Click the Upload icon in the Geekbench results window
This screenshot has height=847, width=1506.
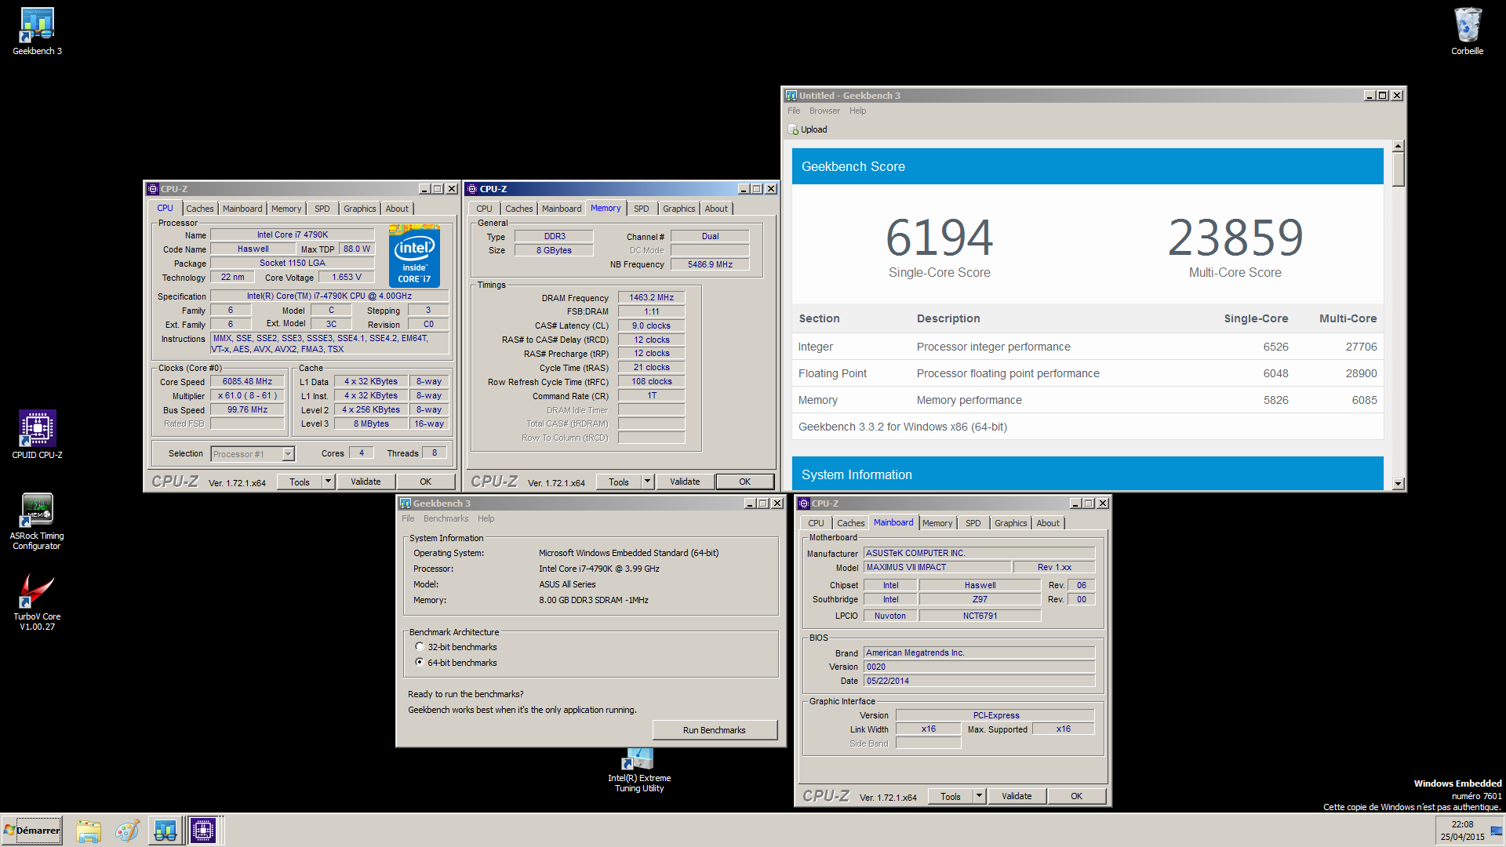tap(794, 129)
